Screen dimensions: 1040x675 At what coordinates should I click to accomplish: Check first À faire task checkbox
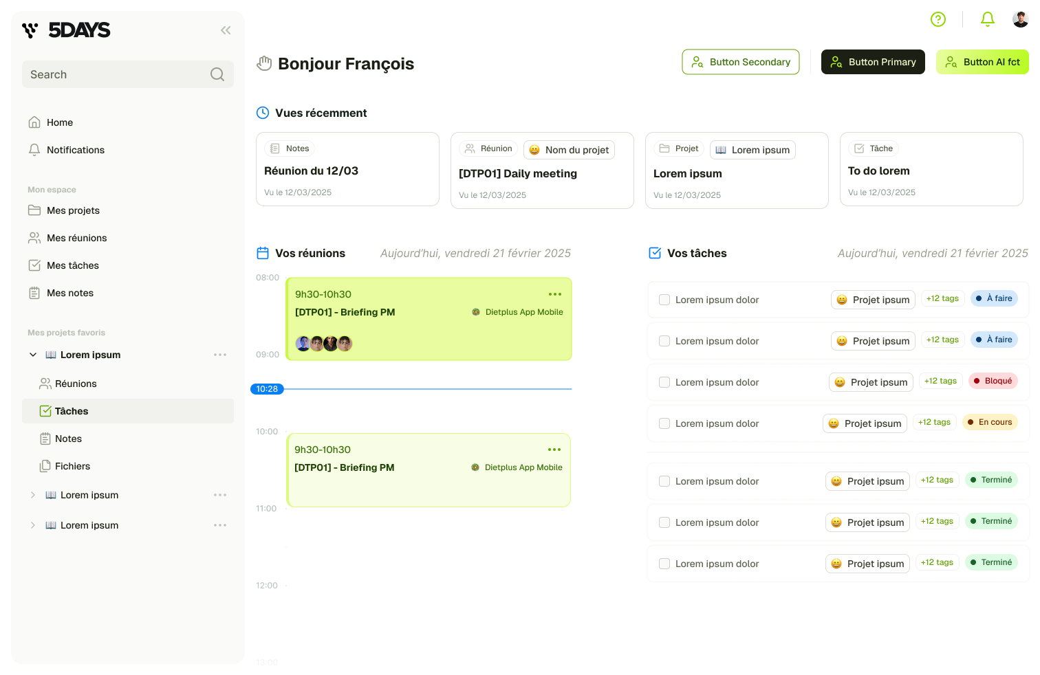click(664, 300)
